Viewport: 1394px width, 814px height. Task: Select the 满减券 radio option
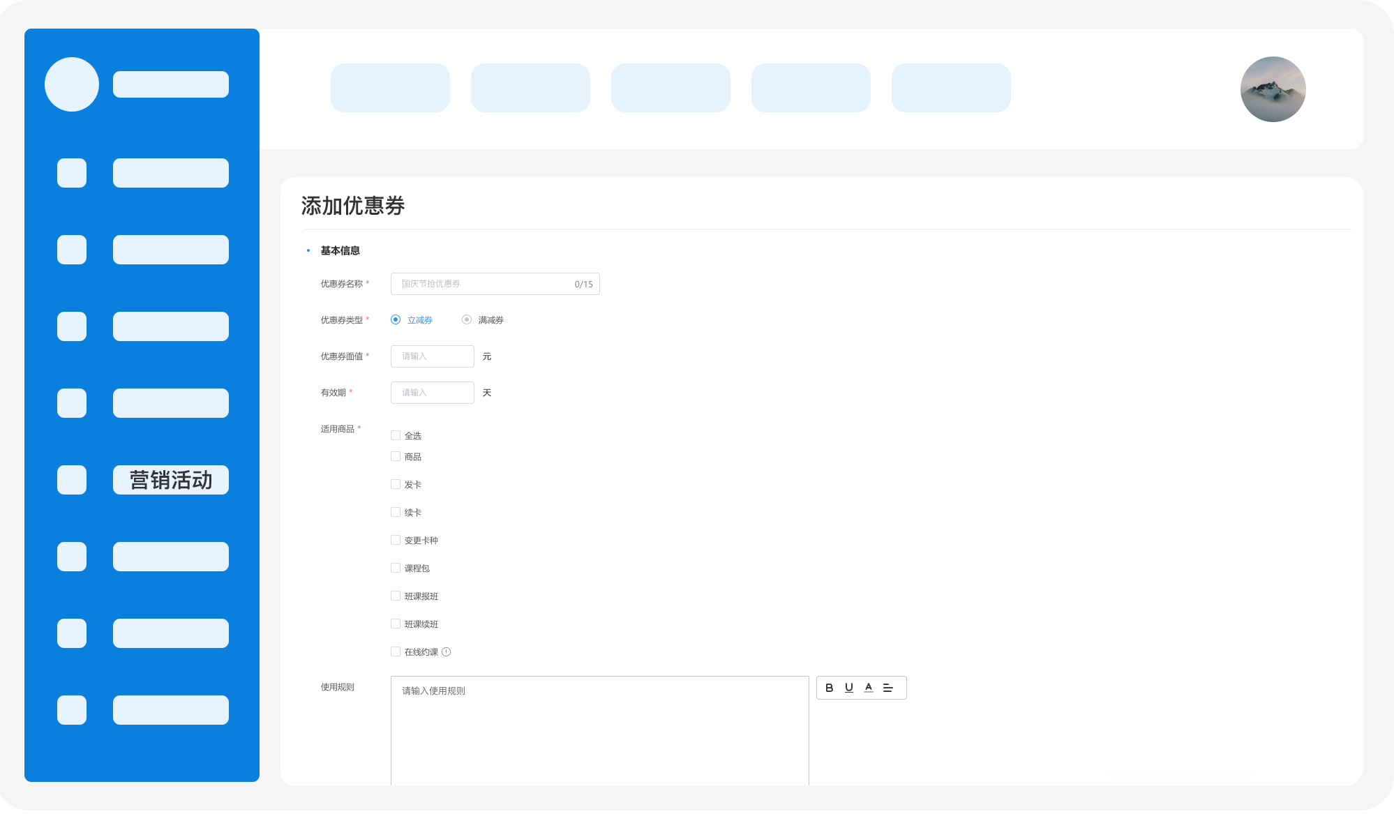467,319
